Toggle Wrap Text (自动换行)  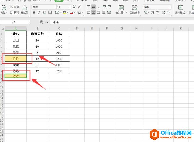(135, 10)
